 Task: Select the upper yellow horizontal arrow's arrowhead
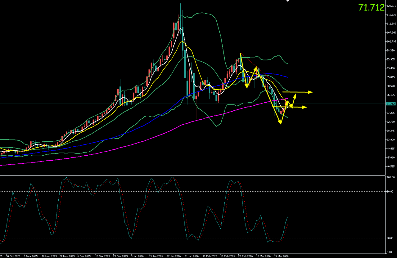click(x=311, y=92)
